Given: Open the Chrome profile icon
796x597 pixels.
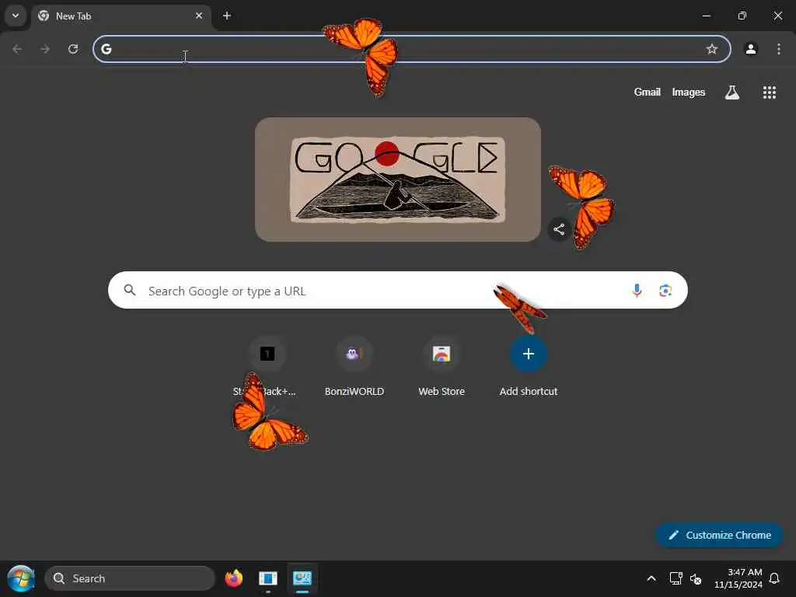Looking at the screenshot, I should (x=751, y=49).
